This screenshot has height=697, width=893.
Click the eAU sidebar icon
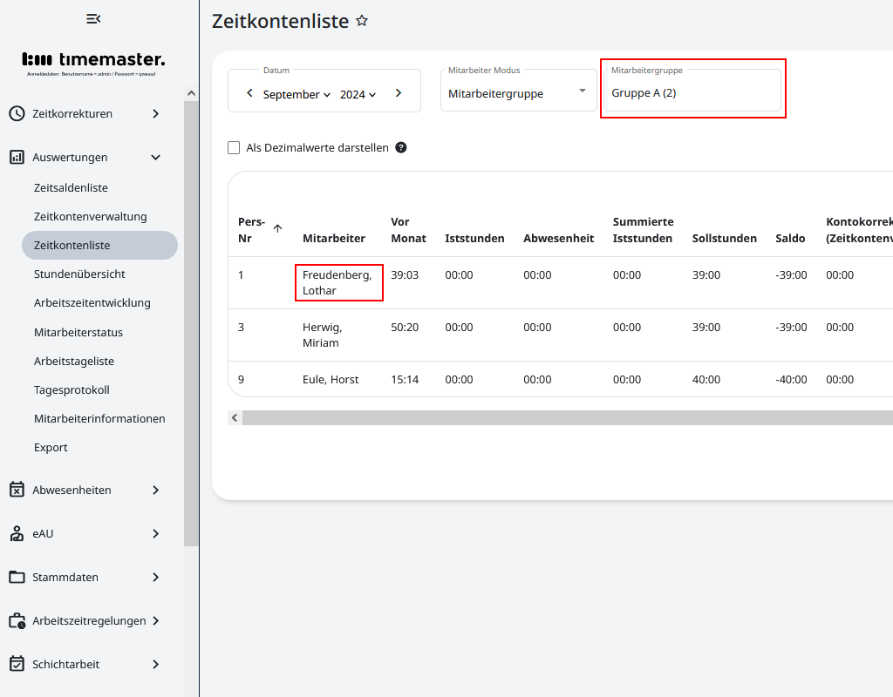(x=17, y=533)
